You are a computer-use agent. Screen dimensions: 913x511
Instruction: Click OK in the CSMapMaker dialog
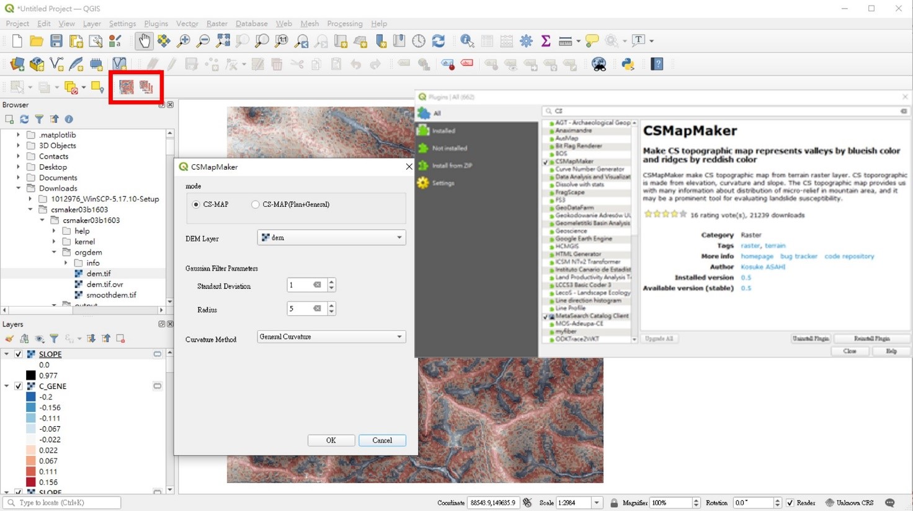coord(331,440)
